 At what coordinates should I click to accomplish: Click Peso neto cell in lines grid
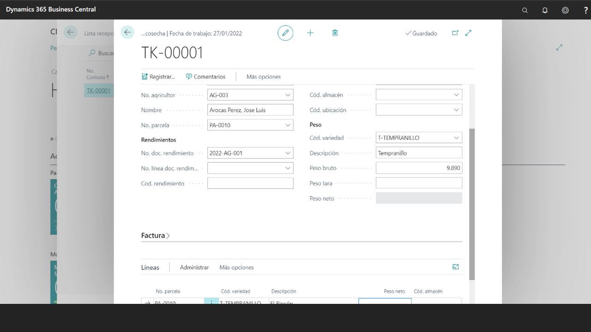coord(385,302)
